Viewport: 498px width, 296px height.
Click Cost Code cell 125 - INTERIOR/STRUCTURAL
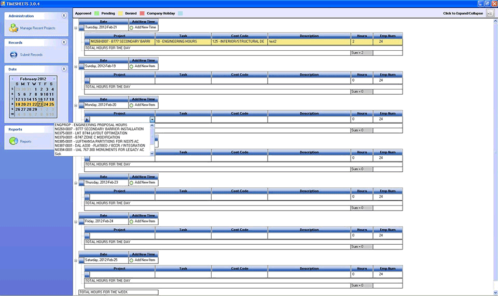pos(240,41)
